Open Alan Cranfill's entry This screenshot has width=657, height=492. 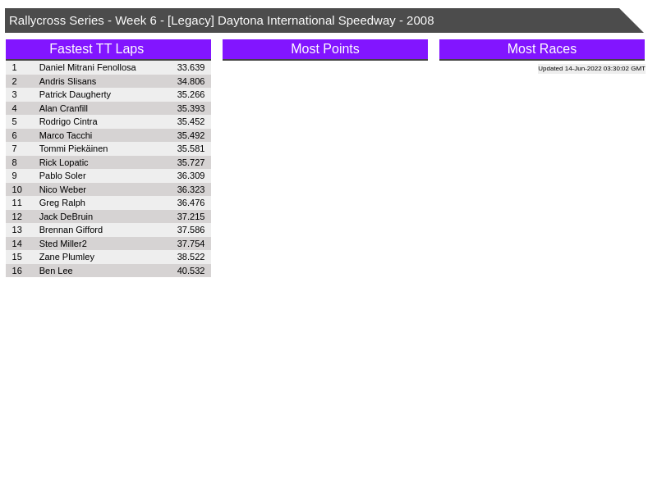63,108
